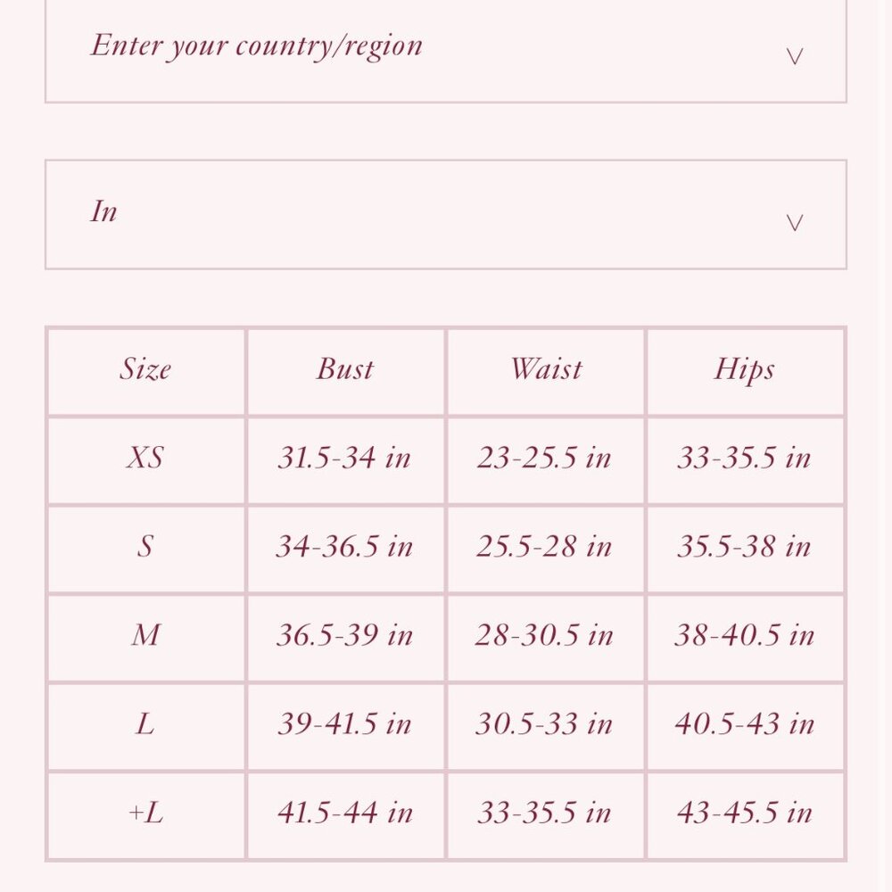Click the +L waist cell 33-35.5 in
This screenshot has height=892, width=892.
(x=544, y=813)
